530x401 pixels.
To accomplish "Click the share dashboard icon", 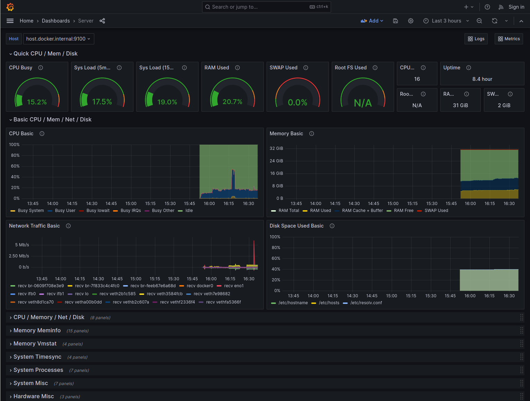I will [102, 21].
